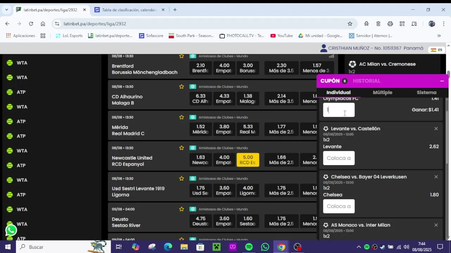Screen dimensions: 451x253
Task: Open WhatsApp from the taskbar
Action: [x=265, y=247]
